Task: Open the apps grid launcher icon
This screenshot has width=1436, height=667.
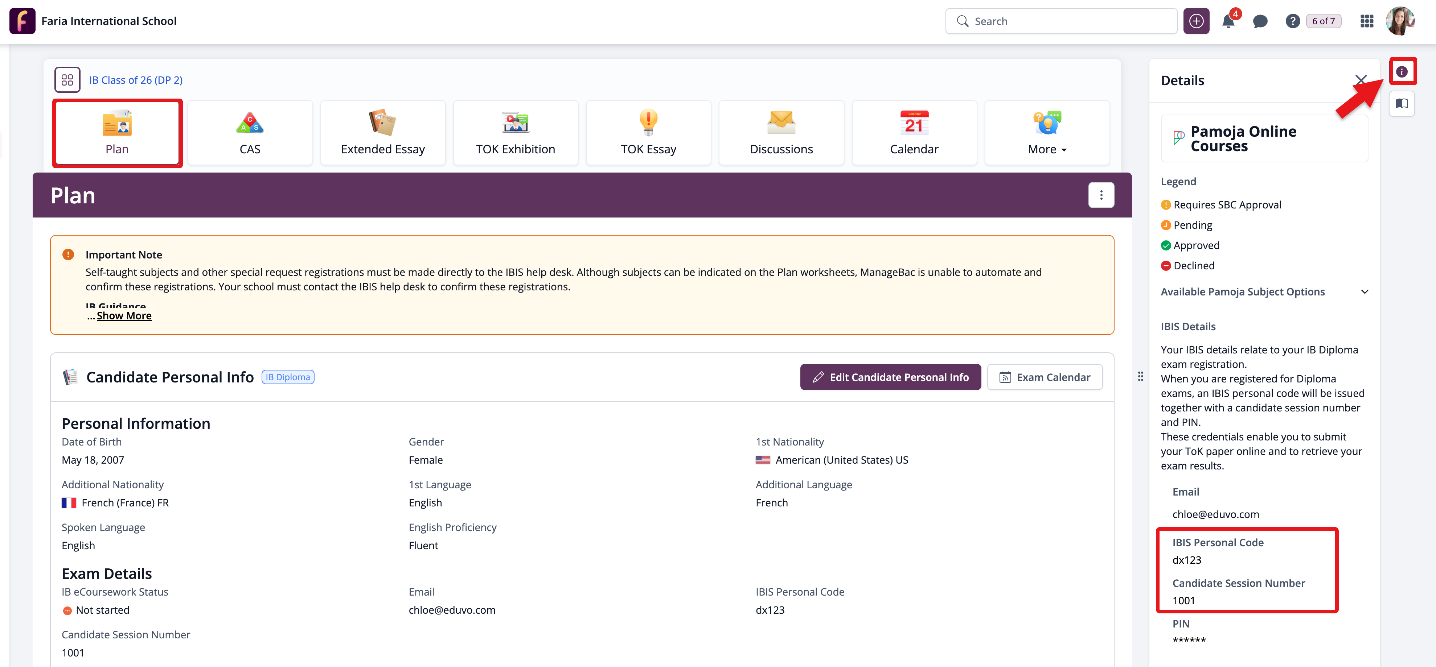Action: tap(1366, 22)
